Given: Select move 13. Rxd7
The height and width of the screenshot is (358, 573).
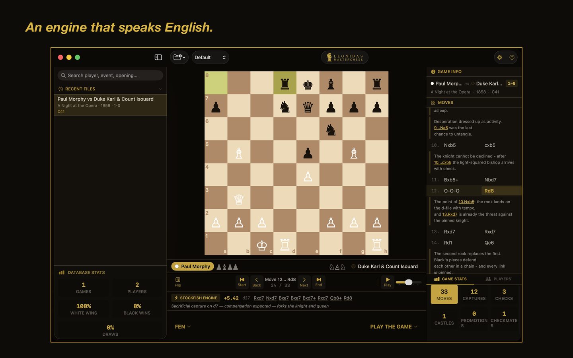Looking at the screenshot, I should click(450, 232).
